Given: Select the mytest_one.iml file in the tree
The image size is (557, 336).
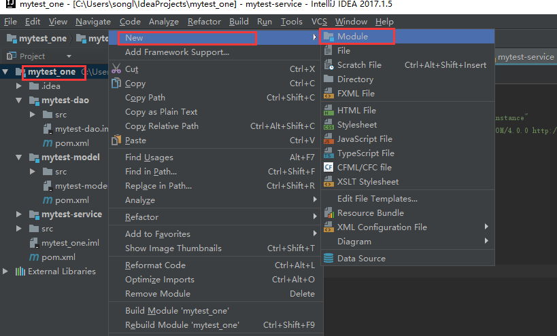Looking at the screenshot, I should (70, 243).
